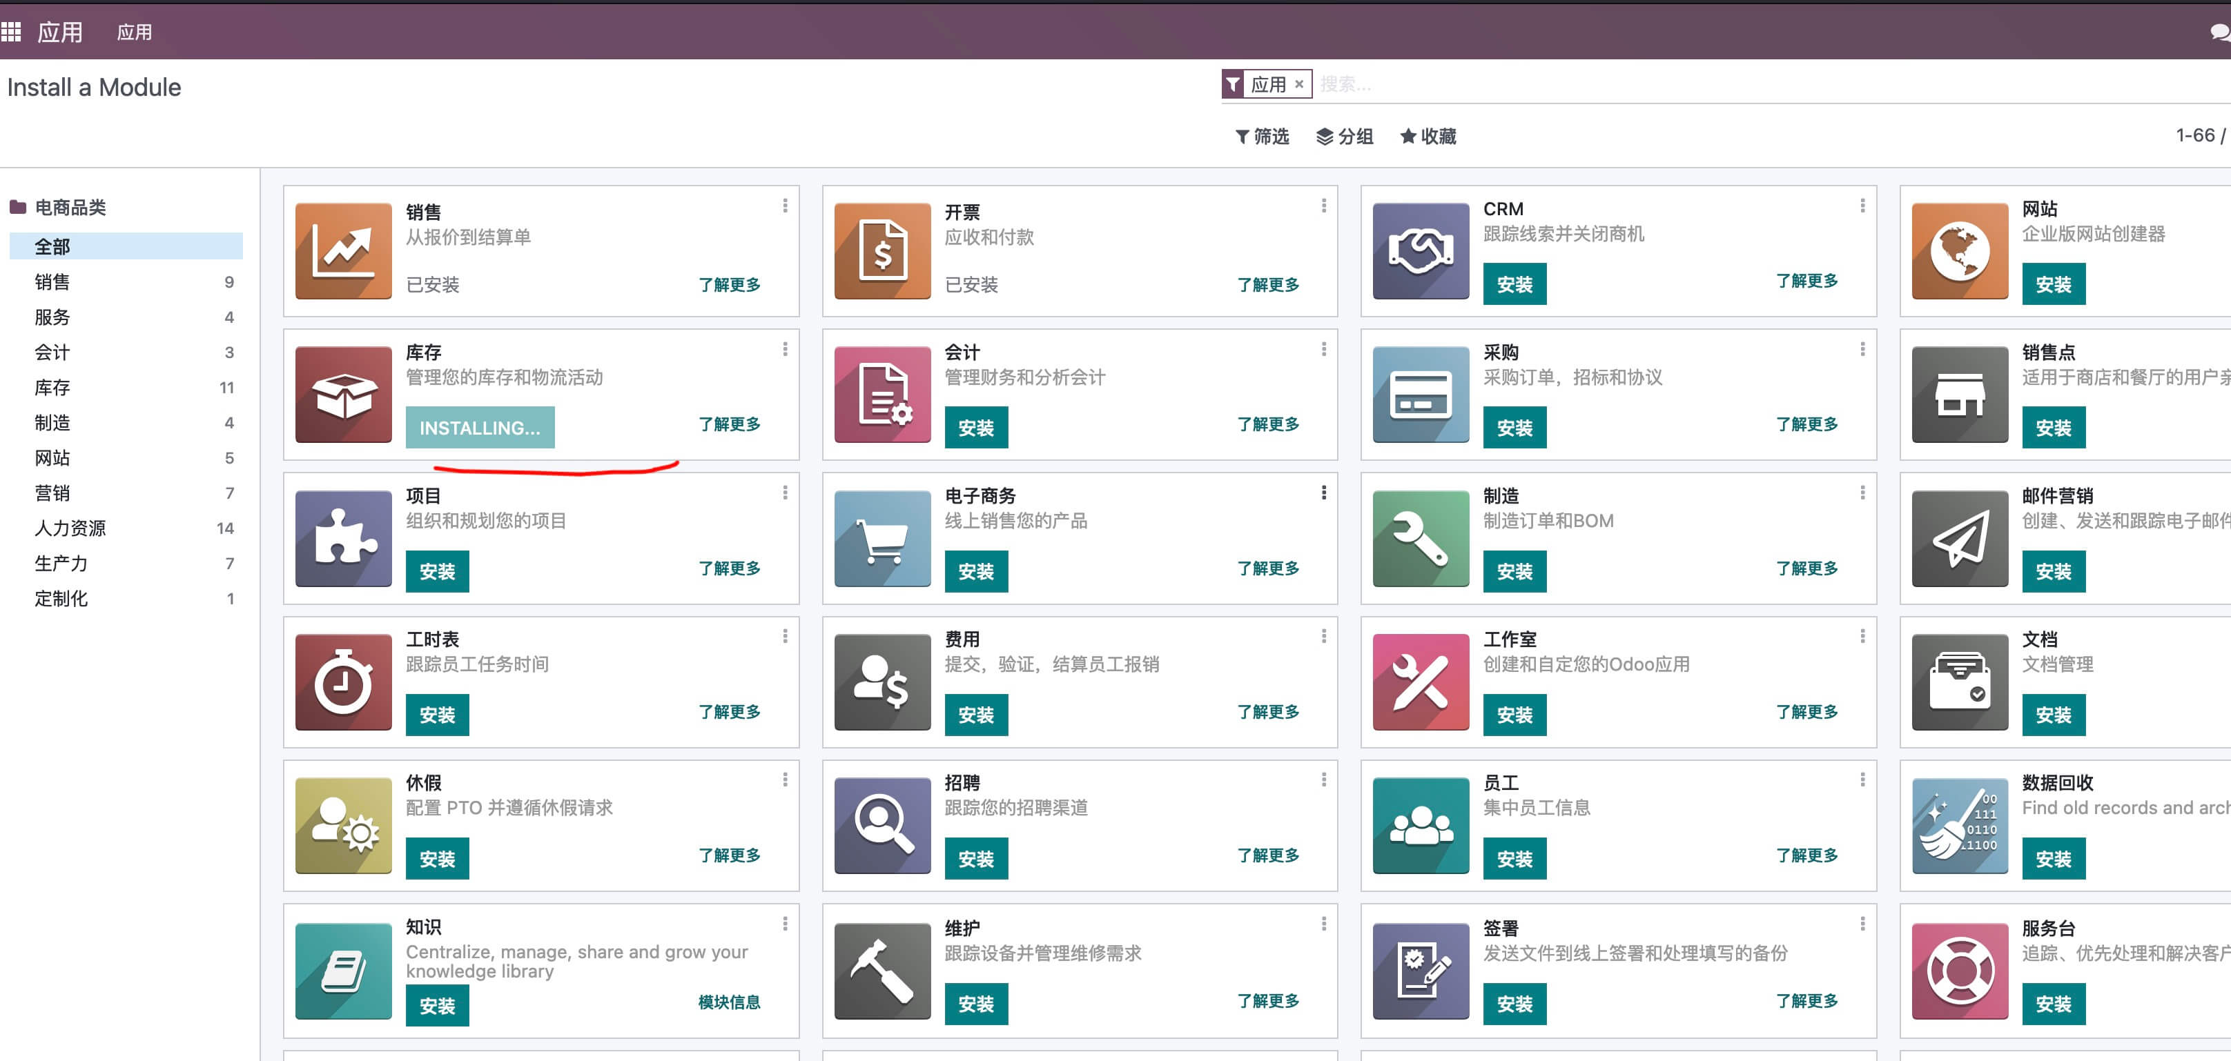This screenshot has height=1061, width=2231.
Task: Open the apps grid home menu icon
Action: pos(11,32)
